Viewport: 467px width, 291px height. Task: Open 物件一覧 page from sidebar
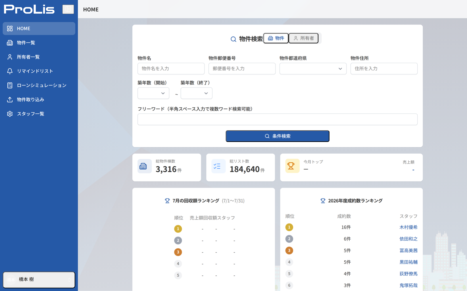pyautogui.click(x=39, y=43)
